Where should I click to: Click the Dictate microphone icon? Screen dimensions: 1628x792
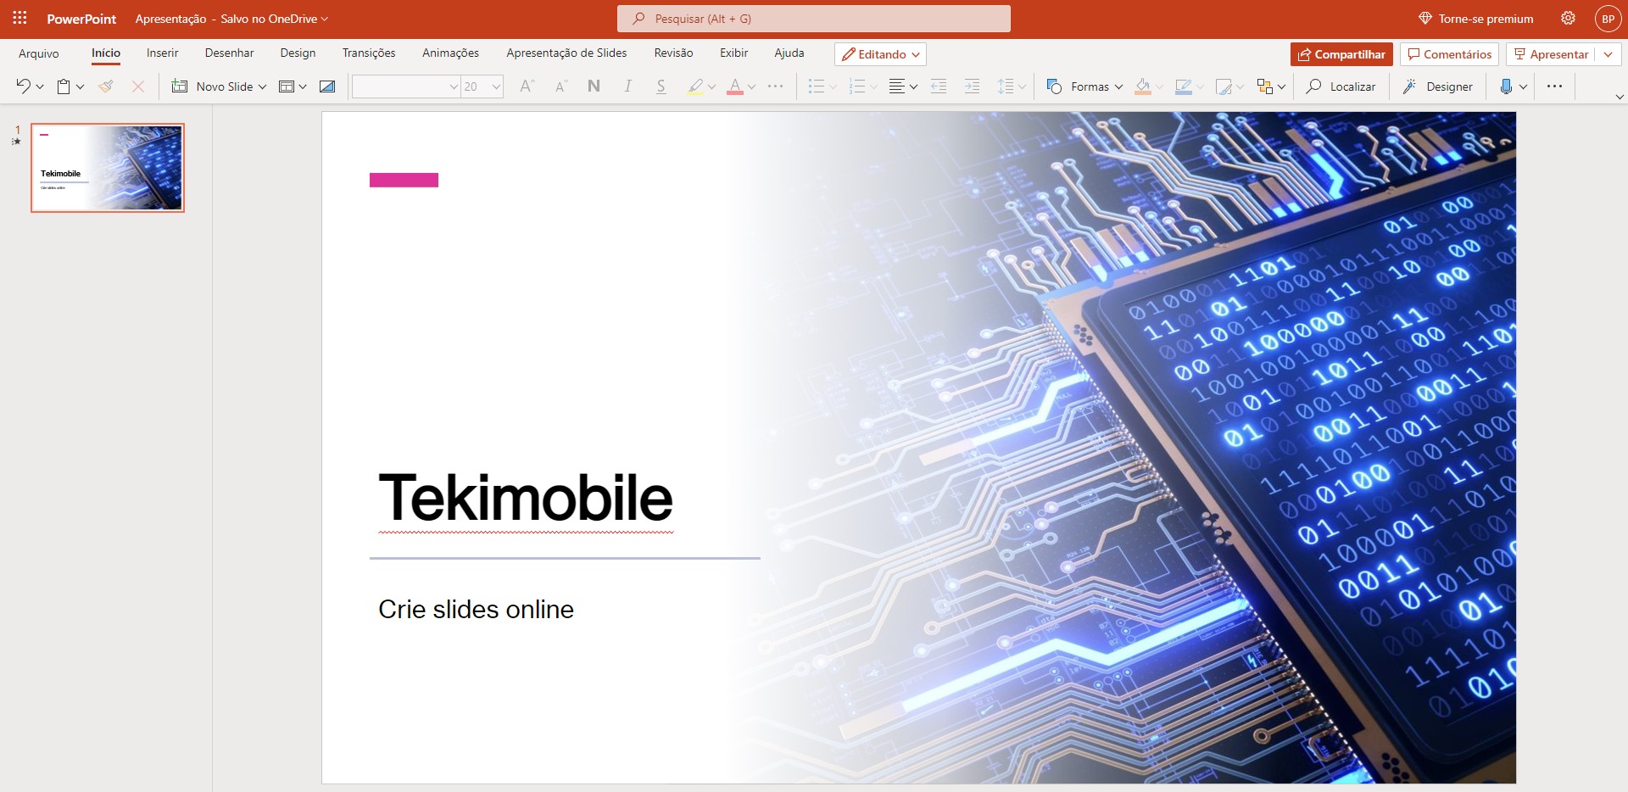[1506, 86]
